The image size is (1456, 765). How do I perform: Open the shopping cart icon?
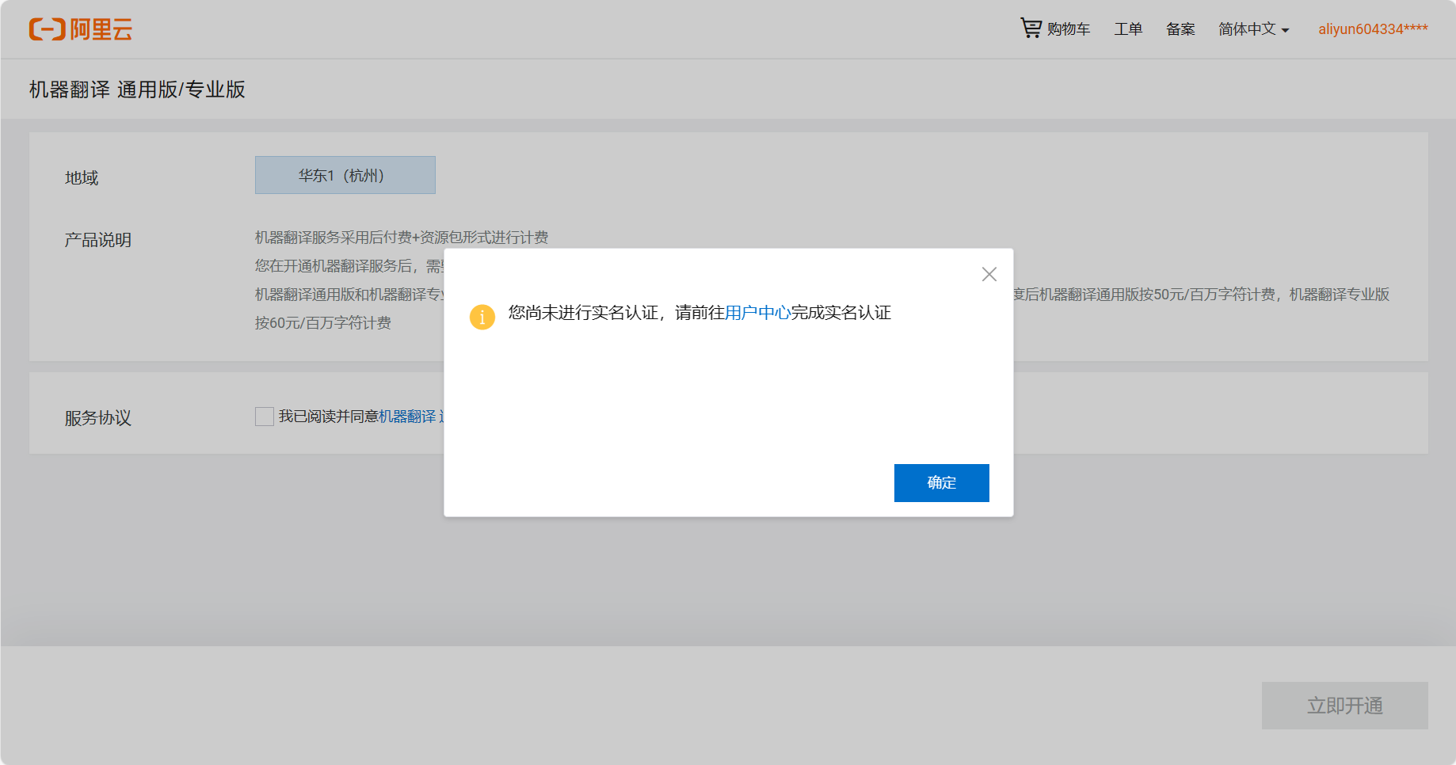pos(1031,29)
